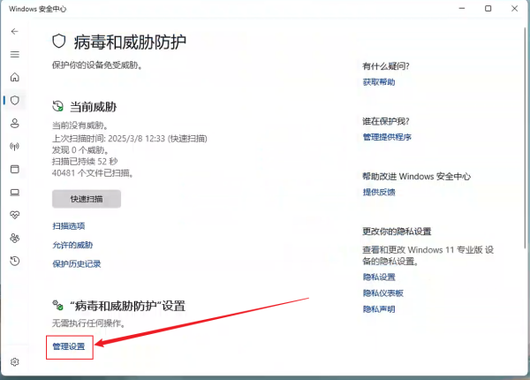
Task: Click the 发现 0 个威胁 text
Action: pyautogui.click(x=80, y=149)
